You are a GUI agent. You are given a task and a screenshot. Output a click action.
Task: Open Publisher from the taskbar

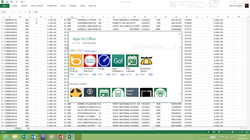(24, 137)
